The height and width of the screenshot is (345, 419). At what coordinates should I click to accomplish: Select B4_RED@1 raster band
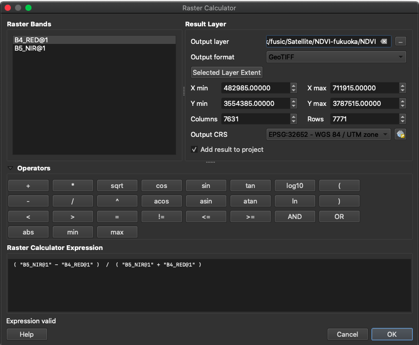(x=32, y=40)
